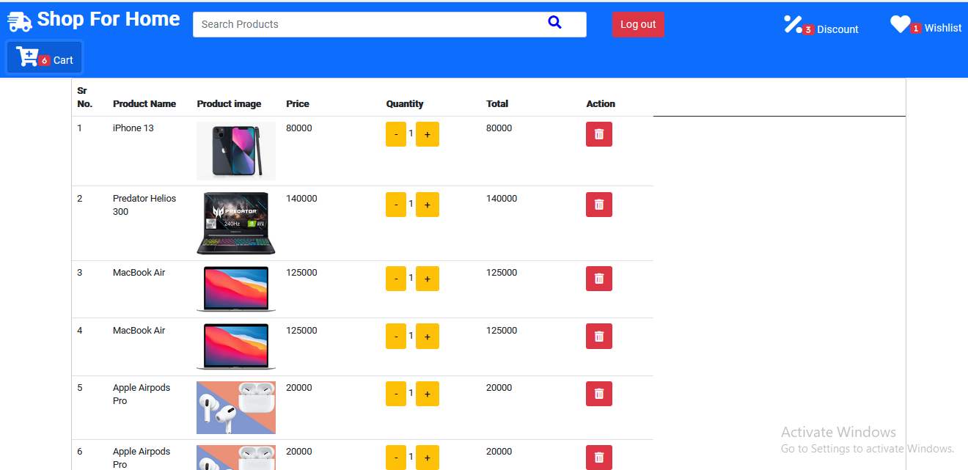
Task: Delete the first MacBook Air row
Action: pos(599,278)
